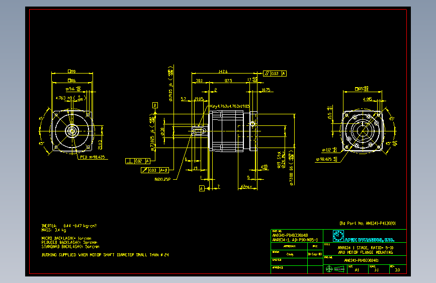Image resolution: width=436 pixels, height=283 pixels.
Task: Select INERTIA 0.44~0.47 kg-cm² note
Action: (69, 226)
